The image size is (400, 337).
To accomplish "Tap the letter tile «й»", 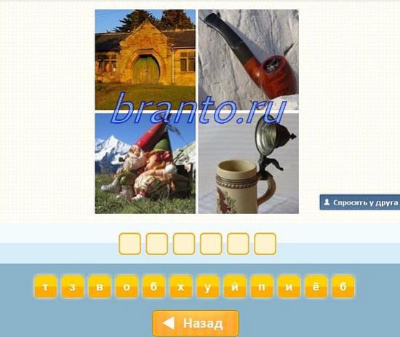I will tap(235, 287).
